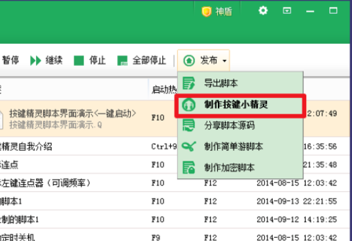Click the 制作简单游脚本 icon
Screen dimensions: 352x241
(x=189, y=146)
